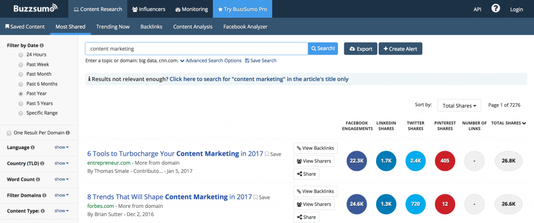Click the help question mark icon
Viewport: 534px width, 223px height.
(x=495, y=9)
